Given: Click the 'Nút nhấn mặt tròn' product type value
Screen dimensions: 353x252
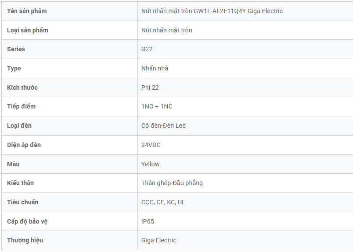Looking at the screenshot, I should pyautogui.click(x=166, y=30).
